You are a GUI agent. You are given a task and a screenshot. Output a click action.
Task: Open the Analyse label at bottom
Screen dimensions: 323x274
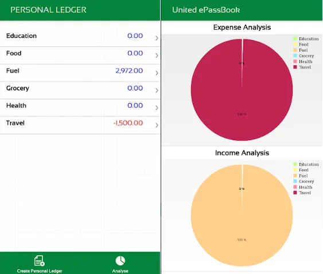(x=120, y=271)
